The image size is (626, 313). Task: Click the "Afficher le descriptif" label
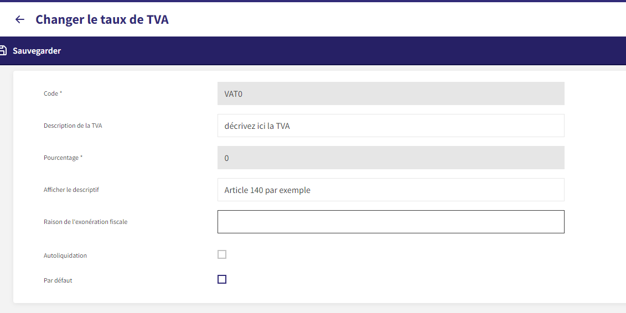[71, 190]
